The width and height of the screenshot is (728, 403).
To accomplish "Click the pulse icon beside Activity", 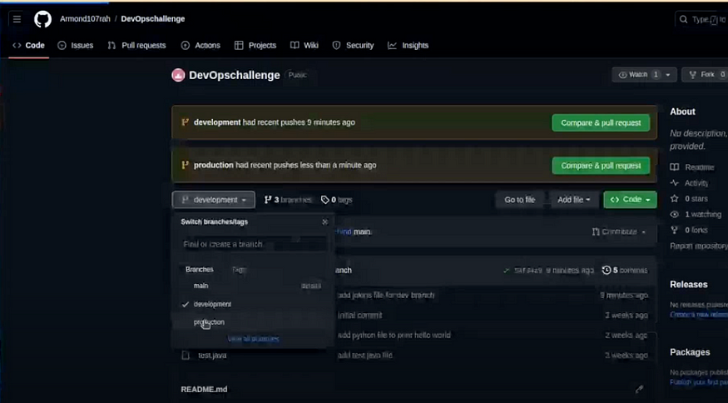I will click(x=675, y=183).
